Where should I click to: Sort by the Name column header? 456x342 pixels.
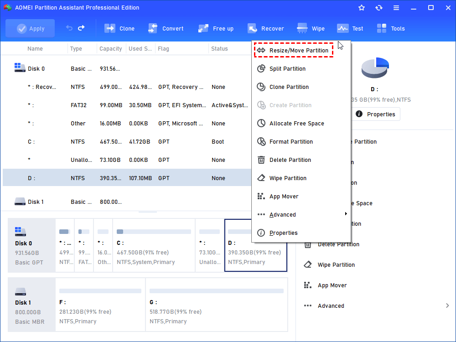(x=35, y=49)
